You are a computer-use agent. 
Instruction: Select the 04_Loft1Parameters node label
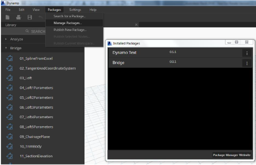tap(36, 88)
